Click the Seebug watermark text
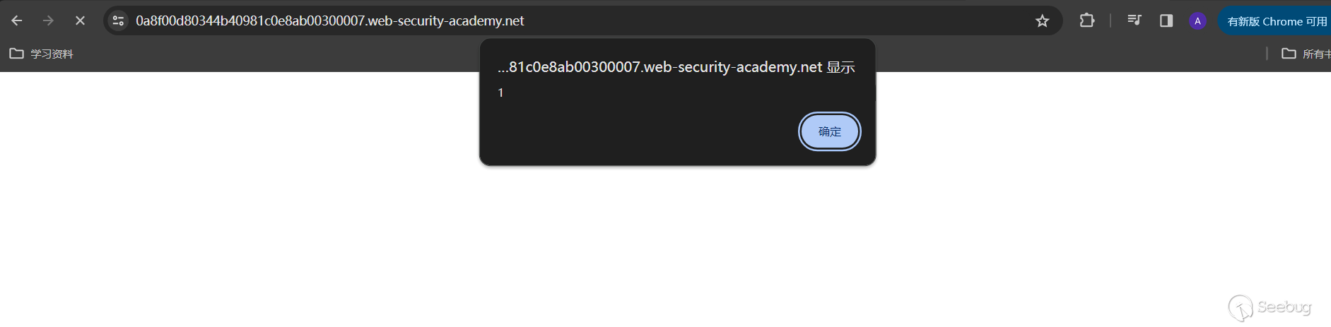1331x327 pixels. pos(1284,307)
